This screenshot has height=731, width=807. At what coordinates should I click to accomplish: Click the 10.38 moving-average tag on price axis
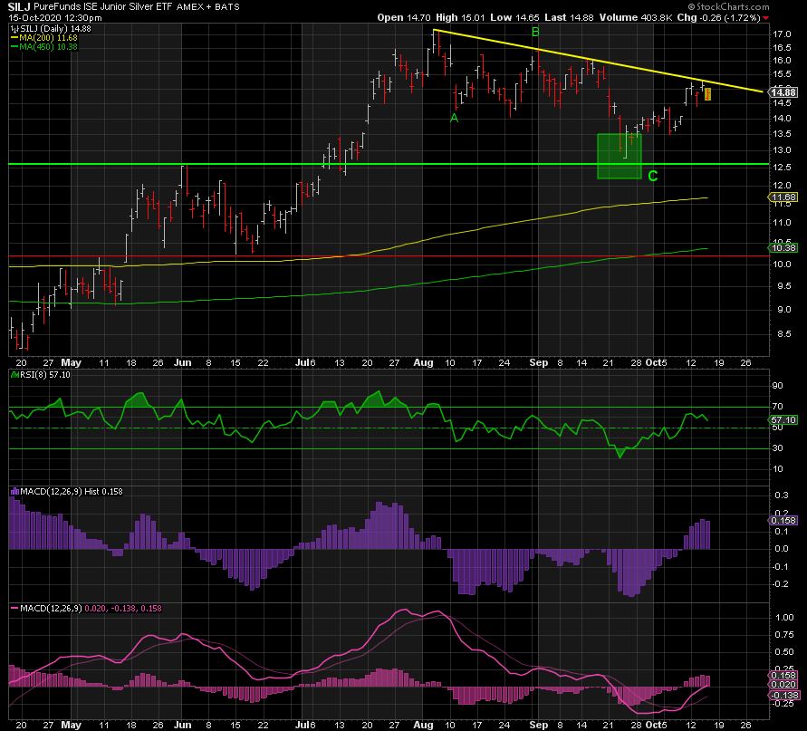783,247
